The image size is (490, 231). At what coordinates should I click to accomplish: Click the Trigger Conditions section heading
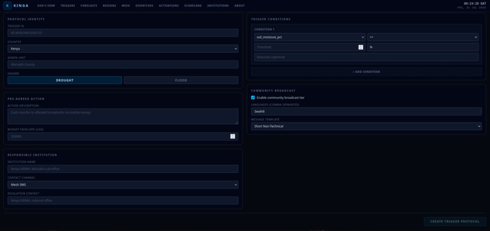pyautogui.click(x=271, y=19)
